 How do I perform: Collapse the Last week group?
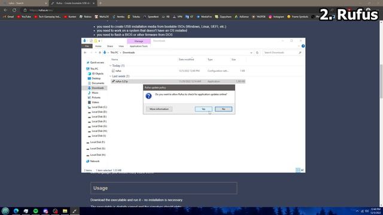click(110, 76)
